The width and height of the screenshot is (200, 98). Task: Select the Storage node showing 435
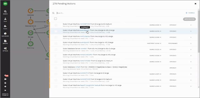[x=31, y=33]
